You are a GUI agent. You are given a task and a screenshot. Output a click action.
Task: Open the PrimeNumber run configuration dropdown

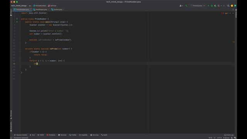(x=198, y=6)
